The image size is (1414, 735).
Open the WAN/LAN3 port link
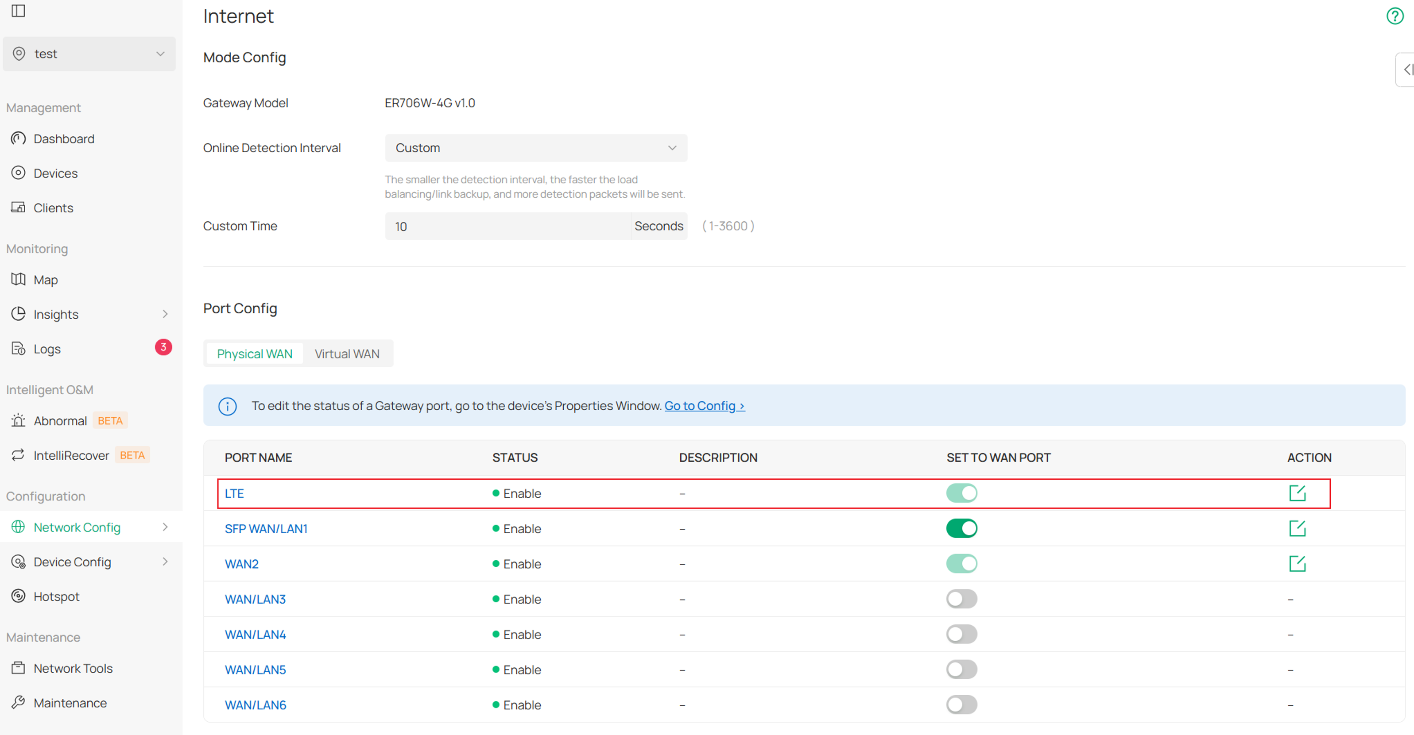click(x=255, y=599)
